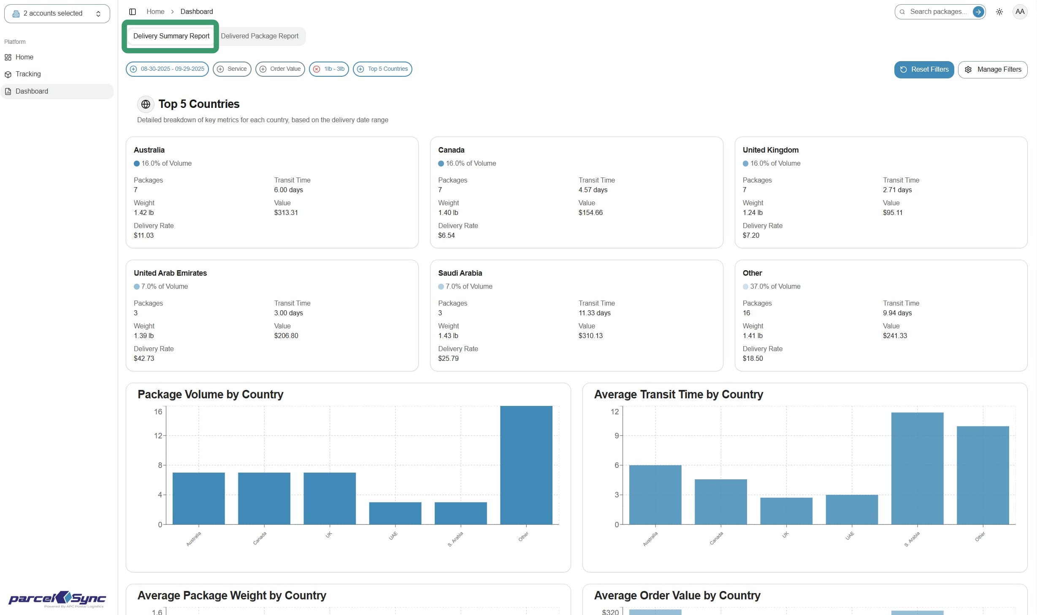Open Dashboard in the sidebar
This screenshot has height=615, width=1037.
pyautogui.click(x=57, y=91)
